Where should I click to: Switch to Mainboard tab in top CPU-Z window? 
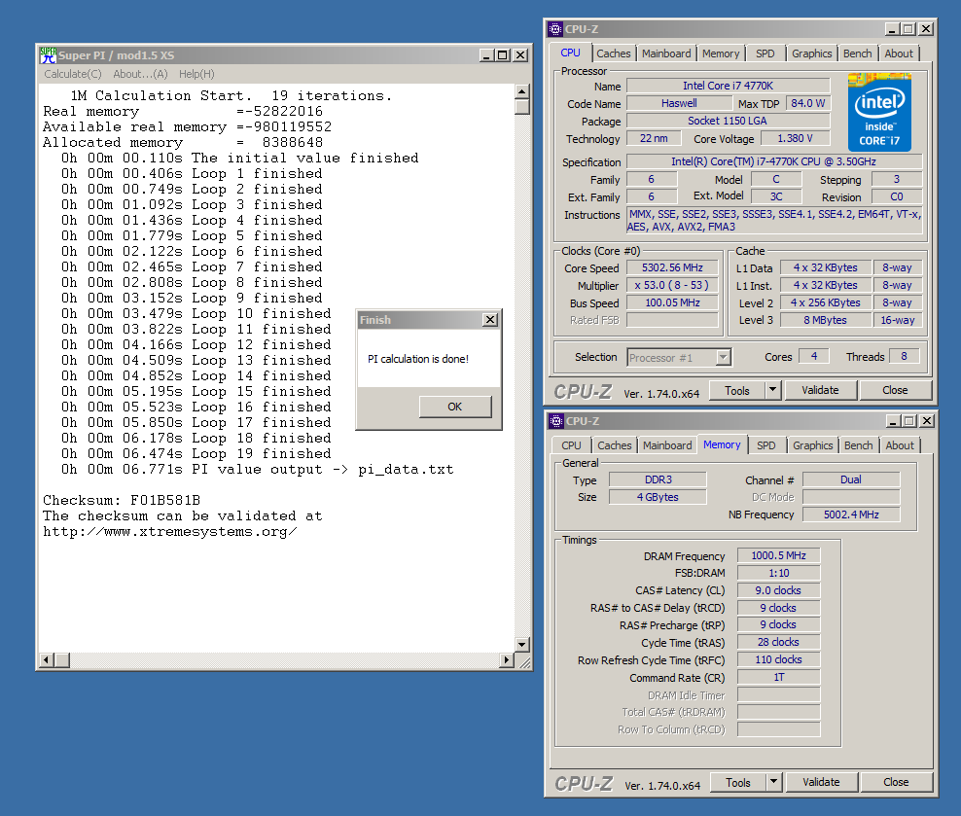666,53
